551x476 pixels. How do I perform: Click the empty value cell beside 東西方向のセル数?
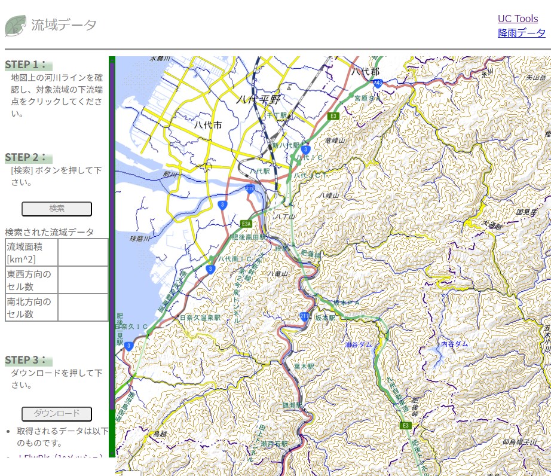click(83, 280)
